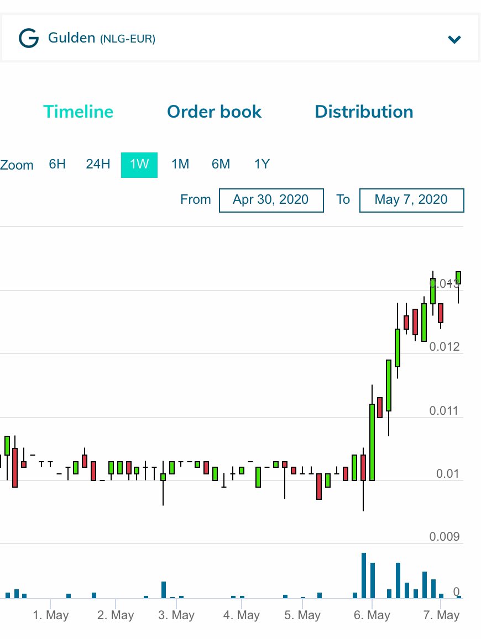Screen dimensions: 481x639
Task: Expand the currency pair dropdown chevron
Action: (454, 40)
